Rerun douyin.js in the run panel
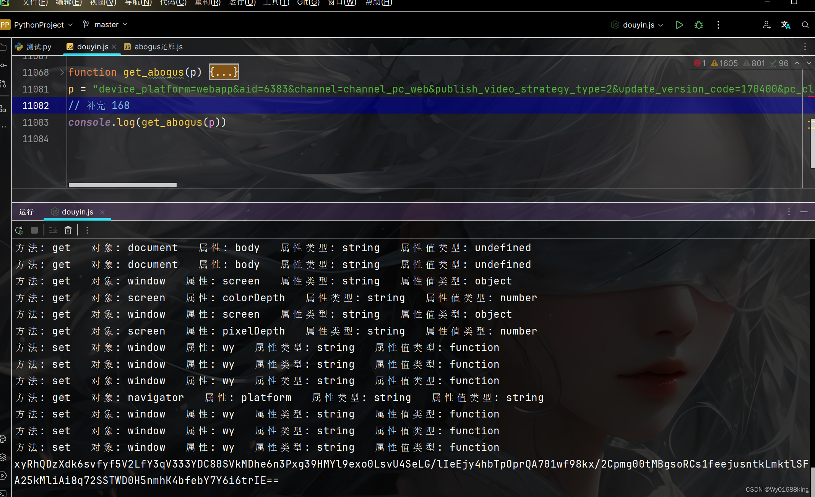 coord(19,230)
